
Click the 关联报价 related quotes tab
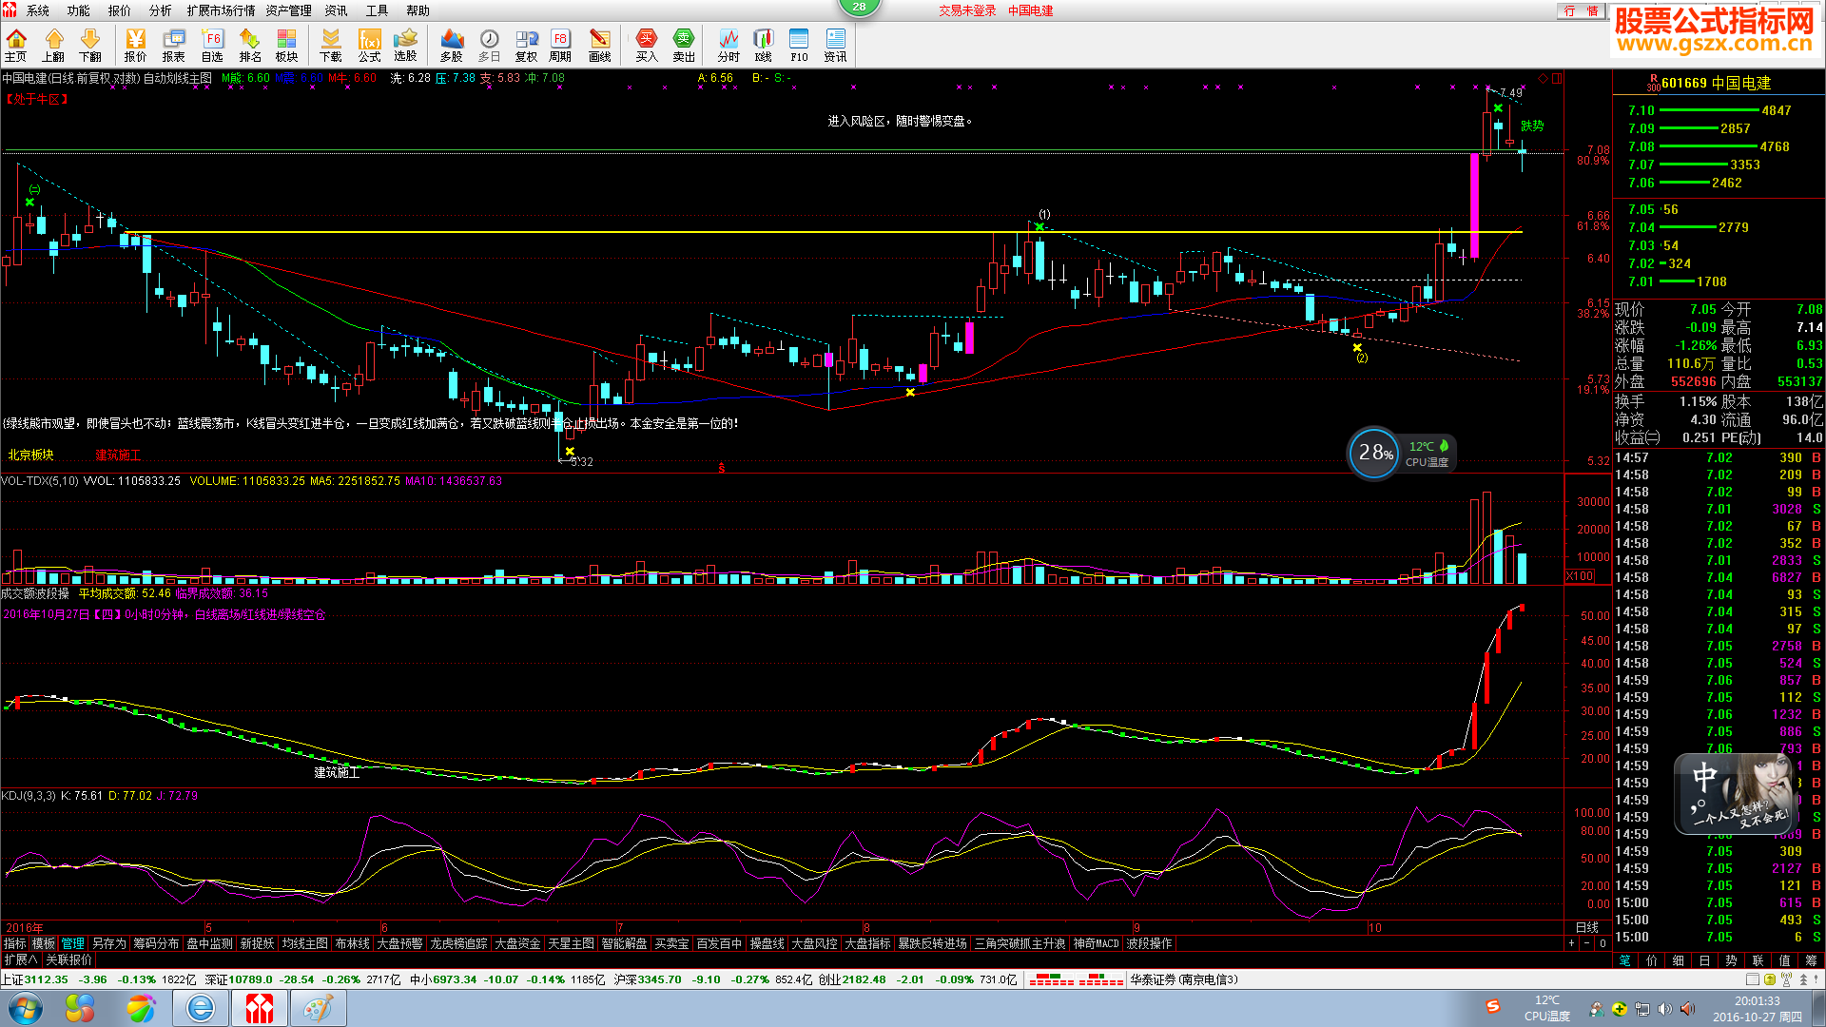(x=68, y=959)
